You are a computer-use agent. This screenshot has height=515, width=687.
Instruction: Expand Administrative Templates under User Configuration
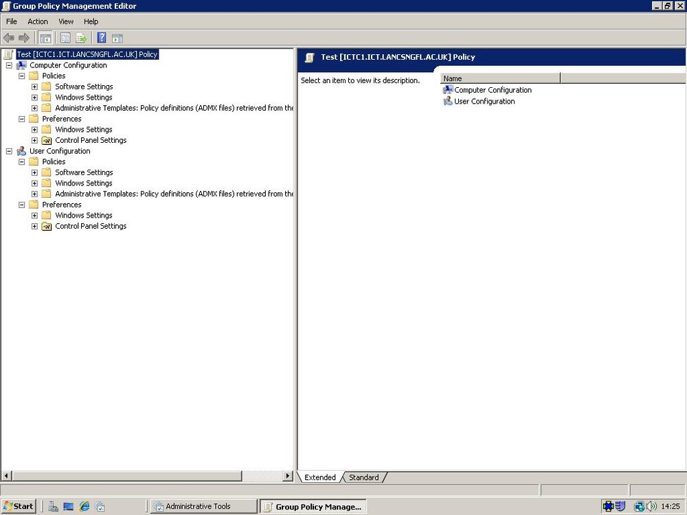34,194
